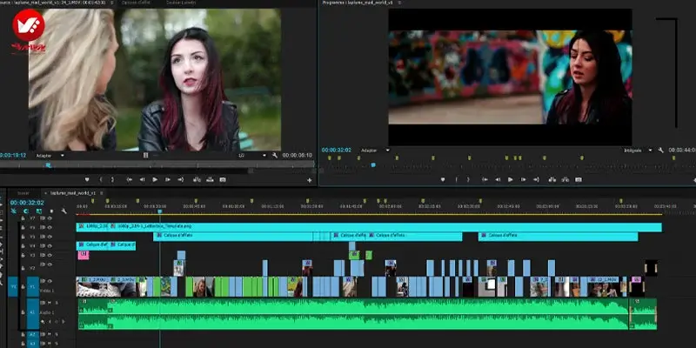The image size is (696, 348).
Task: Toggle track lock on V7
Action: click(23, 218)
